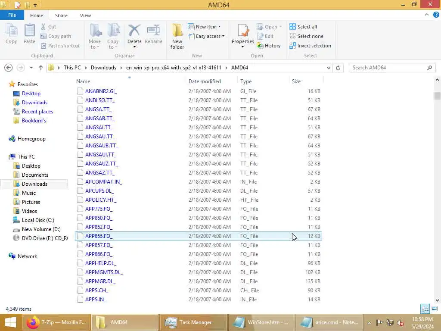Sort by the Size column header
441x331 pixels.
click(306, 81)
